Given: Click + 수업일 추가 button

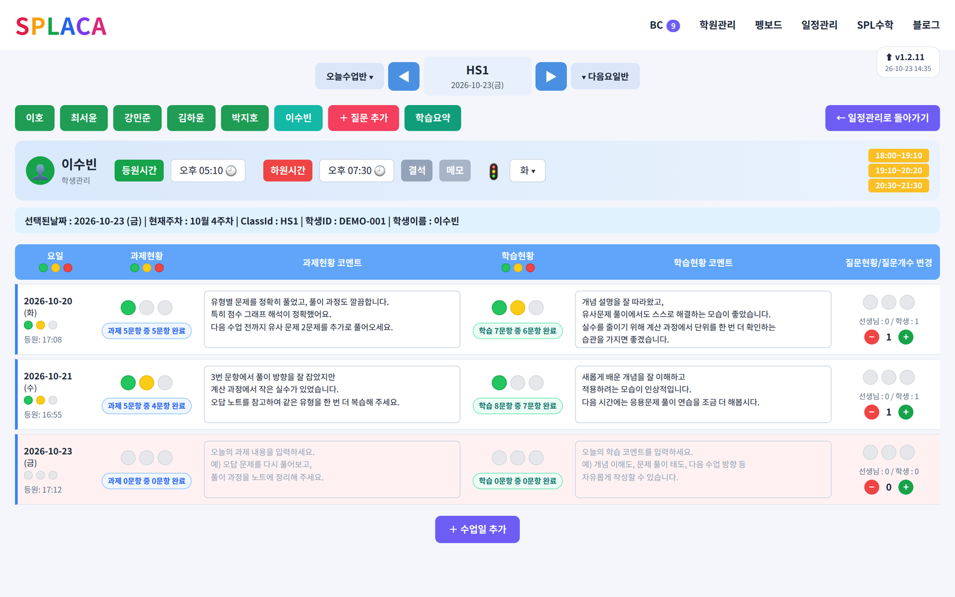Looking at the screenshot, I should click(x=478, y=530).
